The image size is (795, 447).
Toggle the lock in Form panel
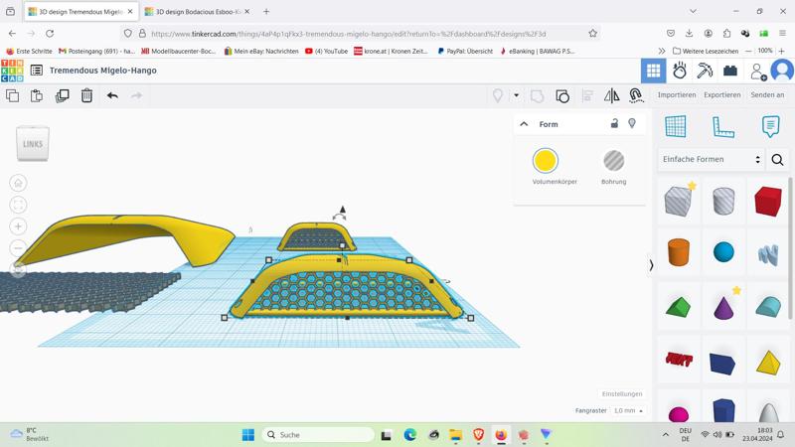coord(614,124)
